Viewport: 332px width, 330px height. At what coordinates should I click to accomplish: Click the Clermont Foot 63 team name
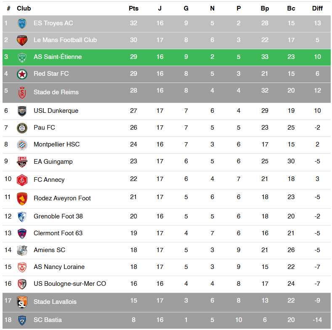coord(58,233)
